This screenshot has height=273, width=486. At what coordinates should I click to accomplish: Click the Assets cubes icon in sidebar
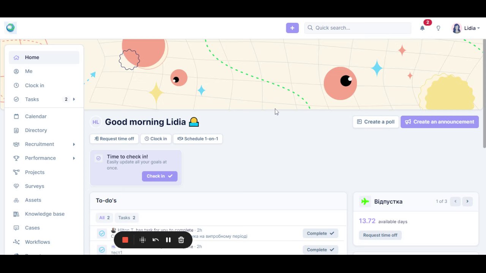16,200
